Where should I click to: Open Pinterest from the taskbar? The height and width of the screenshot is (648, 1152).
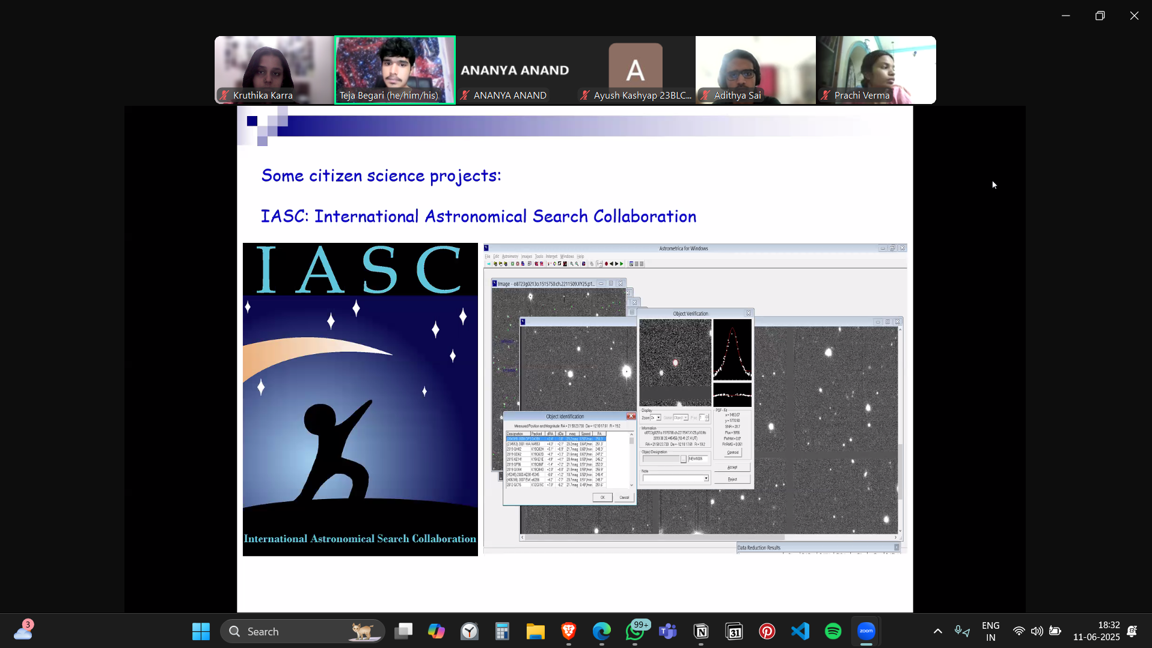coord(767,631)
